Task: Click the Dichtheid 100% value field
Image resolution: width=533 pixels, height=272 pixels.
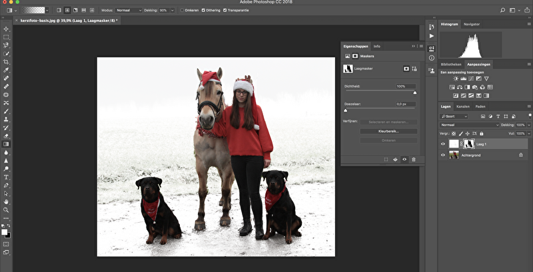Action: [x=406, y=86]
